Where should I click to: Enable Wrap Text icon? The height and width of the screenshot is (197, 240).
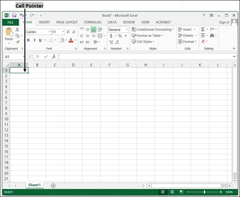[x=100, y=29]
